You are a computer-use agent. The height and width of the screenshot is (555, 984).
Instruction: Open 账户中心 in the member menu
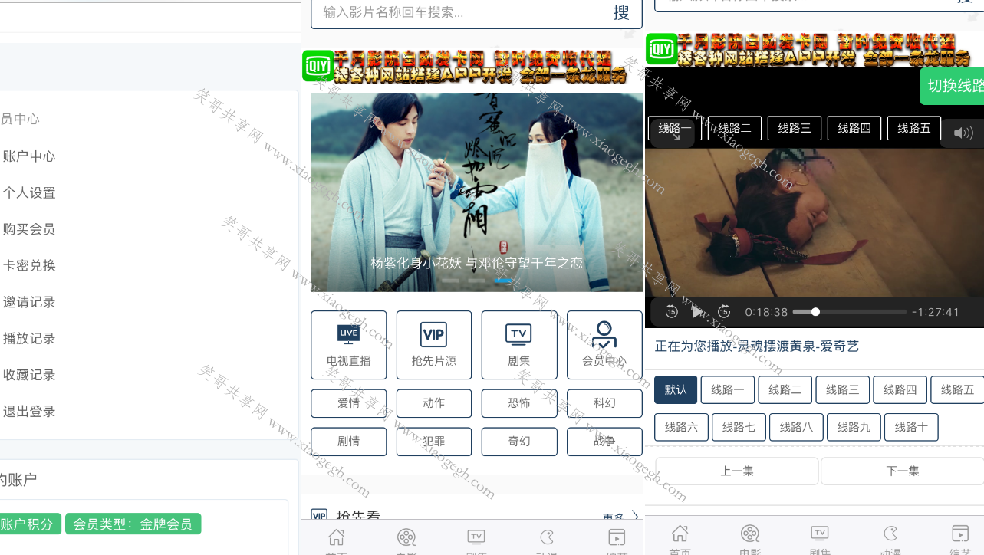(x=29, y=156)
